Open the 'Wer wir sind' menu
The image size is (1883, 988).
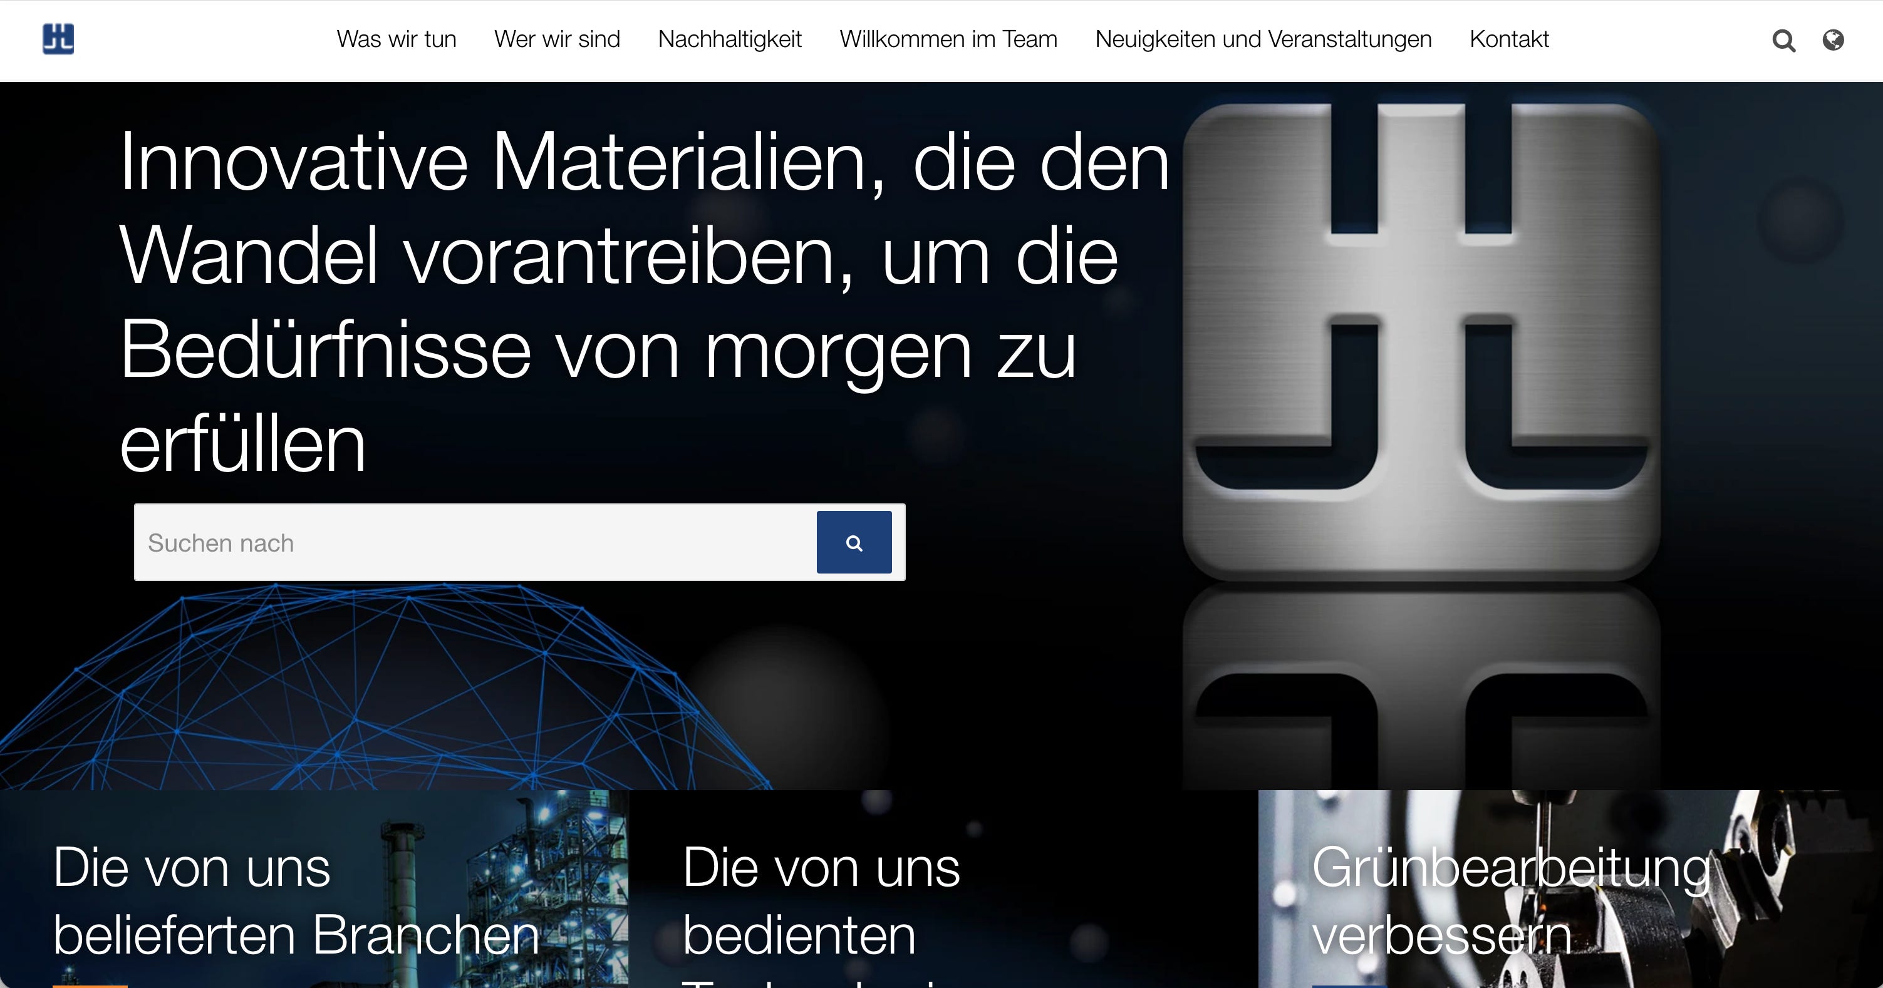[x=557, y=39]
